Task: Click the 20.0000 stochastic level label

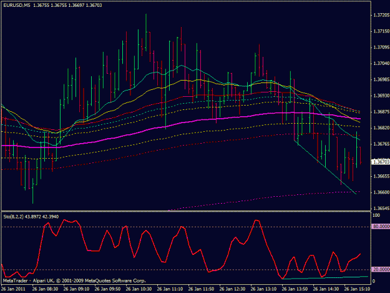Action: [x=381, y=270]
